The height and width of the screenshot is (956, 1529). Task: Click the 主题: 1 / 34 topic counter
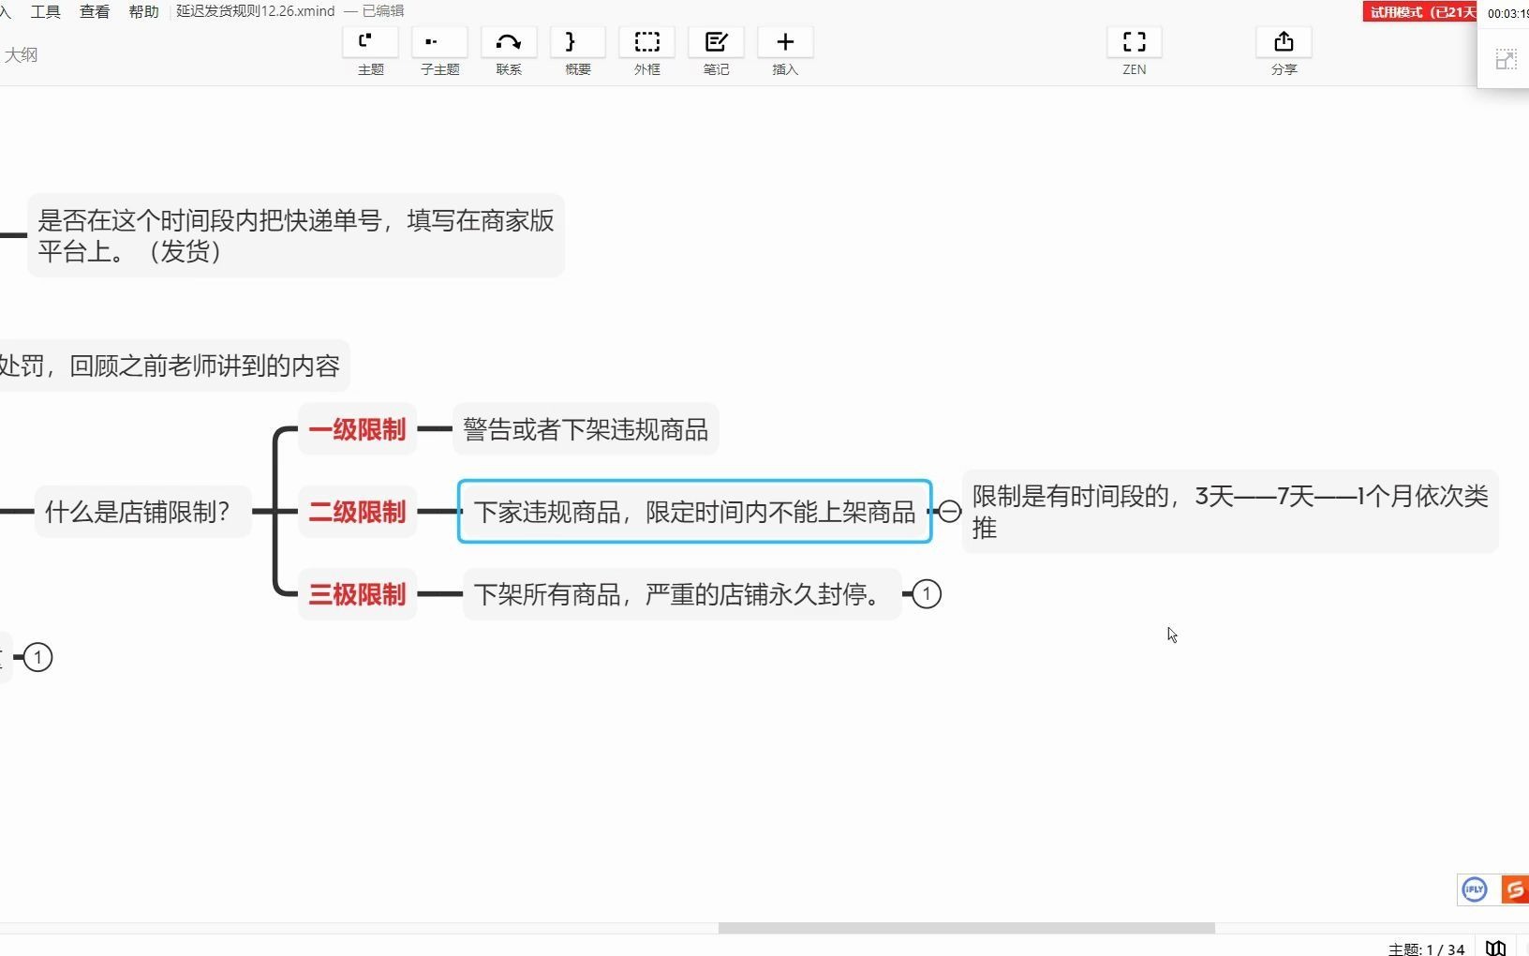coord(1426,949)
